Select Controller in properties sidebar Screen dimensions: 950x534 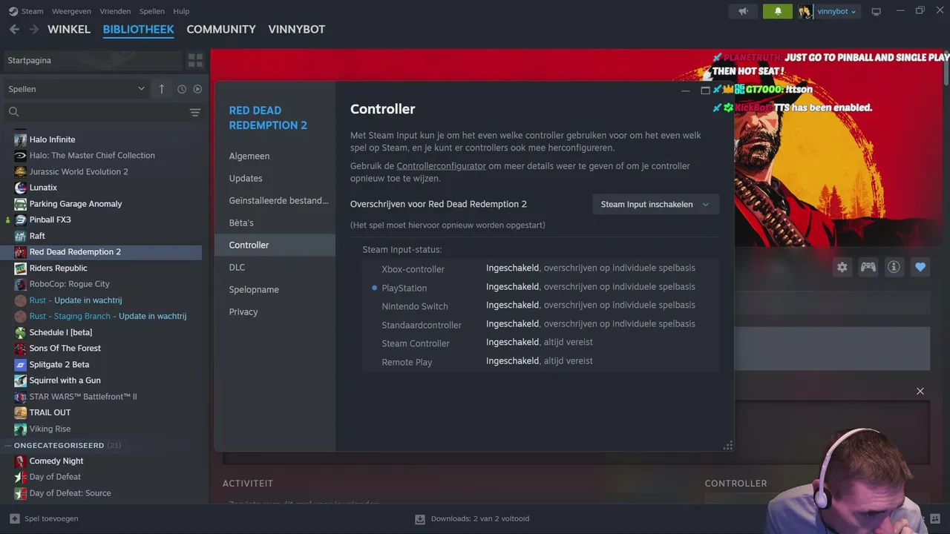point(275,245)
